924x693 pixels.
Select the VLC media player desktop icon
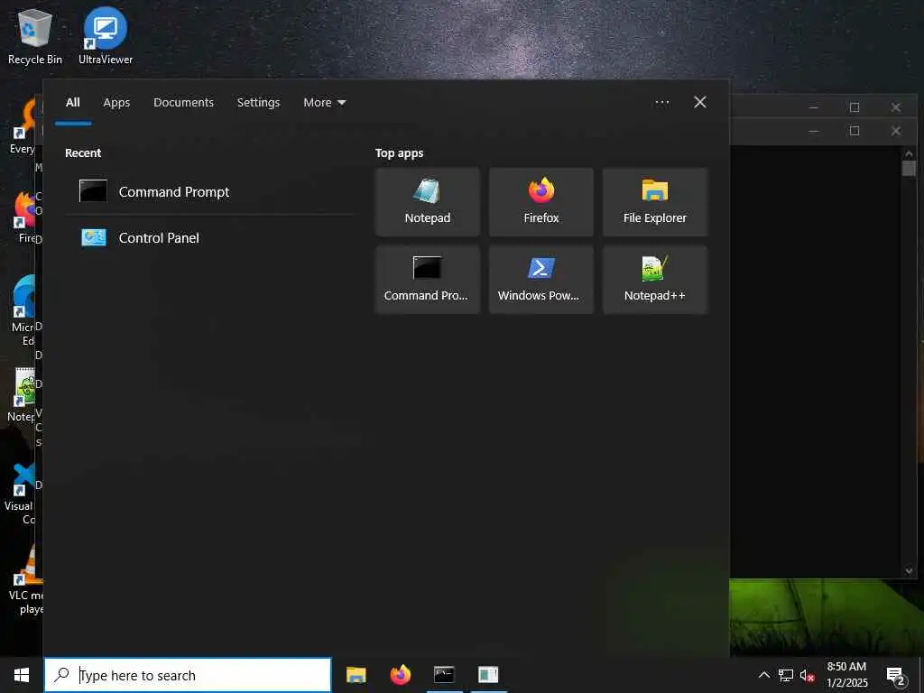23,580
